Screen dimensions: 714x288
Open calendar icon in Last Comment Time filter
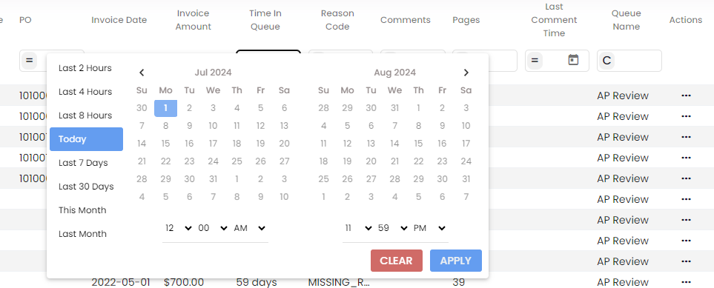[x=573, y=60]
